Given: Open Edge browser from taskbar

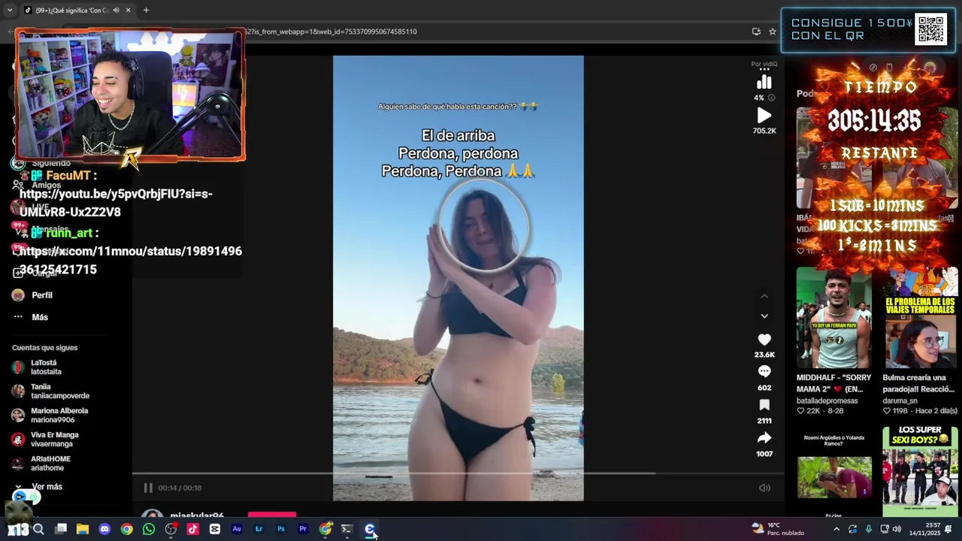Looking at the screenshot, I should click(369, 529).
